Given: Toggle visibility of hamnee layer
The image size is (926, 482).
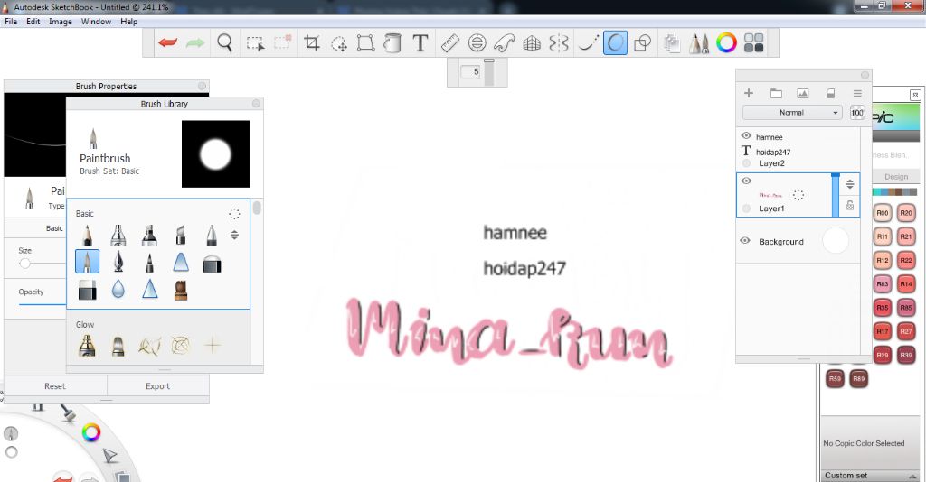Looking at the screenshot, I should click(x=746, y=136).
